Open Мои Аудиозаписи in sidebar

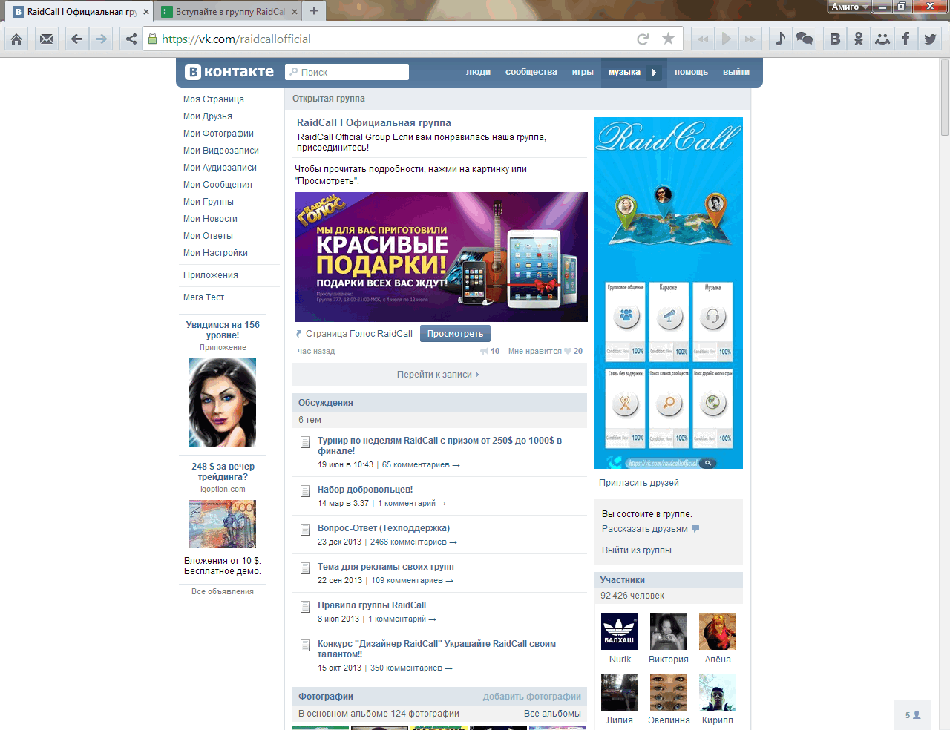220,168
